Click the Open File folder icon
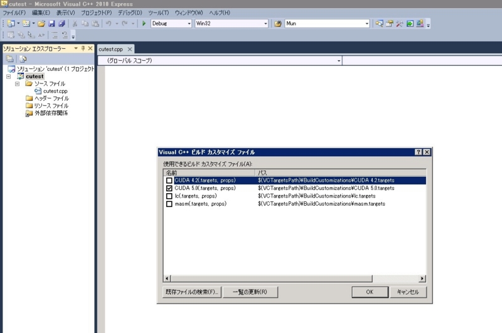The width and height of the screenshot is (502, 333). click(x=41, y=23)
